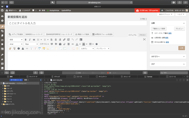Click the paste as text clipboard icon
Image resolution: width=189 pixels, height=118 pixels.
pyautogui.click(x=60, y=44)
